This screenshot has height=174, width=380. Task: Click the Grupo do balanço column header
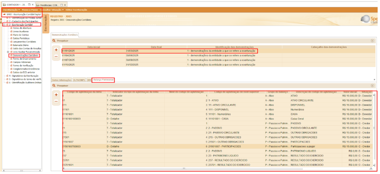[x=278, y=92]
